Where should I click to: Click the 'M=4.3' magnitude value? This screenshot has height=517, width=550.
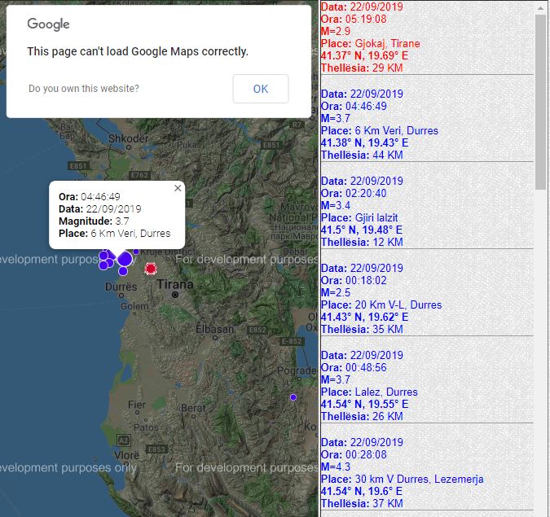point(336,467)
